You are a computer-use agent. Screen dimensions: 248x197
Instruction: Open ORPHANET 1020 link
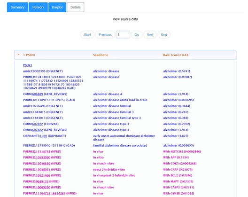point(43,136)
